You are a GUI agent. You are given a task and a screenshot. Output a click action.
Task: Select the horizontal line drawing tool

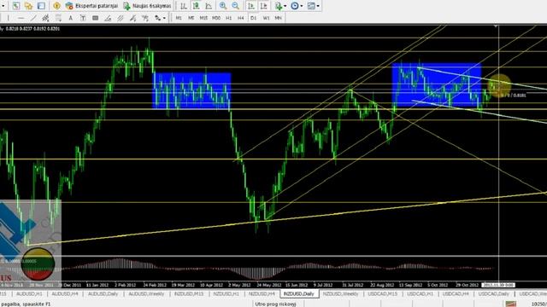(21, 18)
